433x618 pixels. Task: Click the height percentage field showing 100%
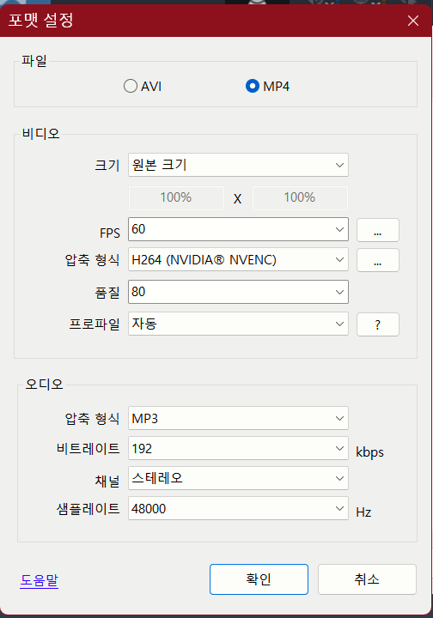click(300, 197)
